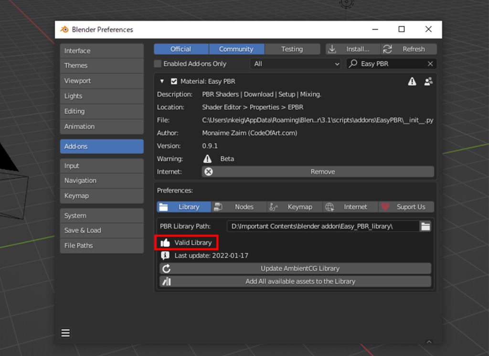This screenshot has height=356, width=489.
Task: Clear the Easy PBR search with X icon
Action: [x=430, y=64]
